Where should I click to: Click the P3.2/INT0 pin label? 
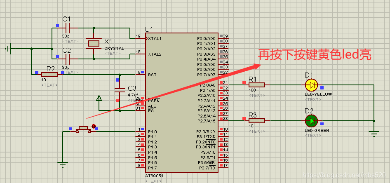point(205,142)
